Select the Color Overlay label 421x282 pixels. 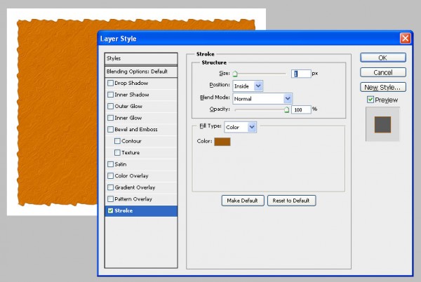132,176
